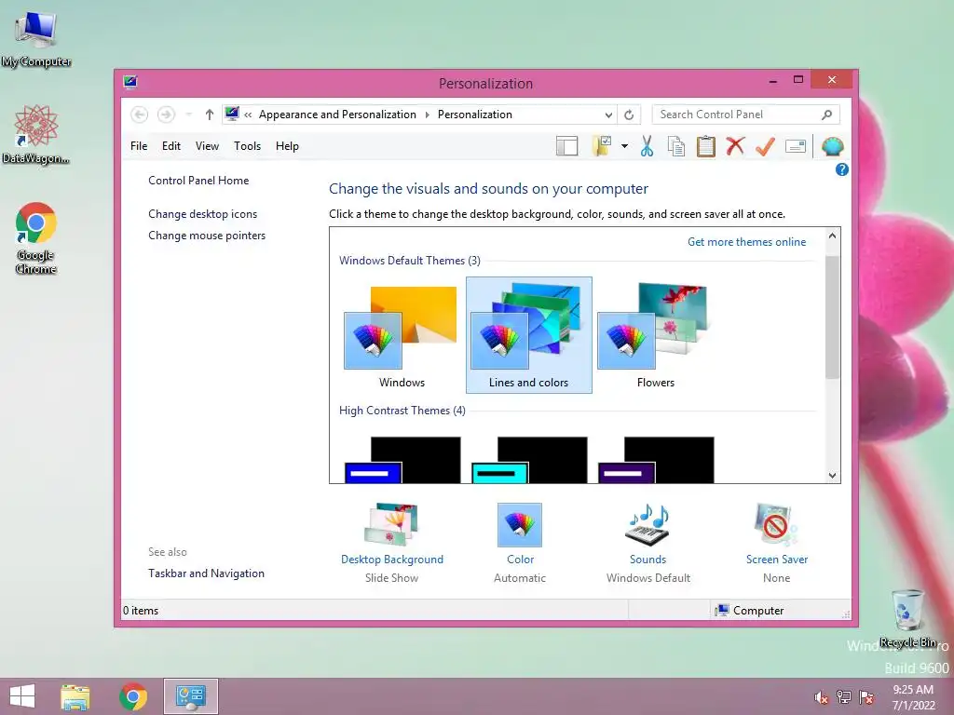
Task: Open the Tools menu
Action: 247,146
